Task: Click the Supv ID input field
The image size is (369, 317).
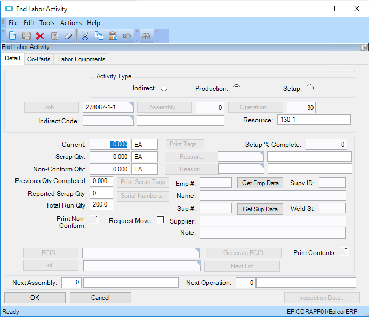Action: 332,183
